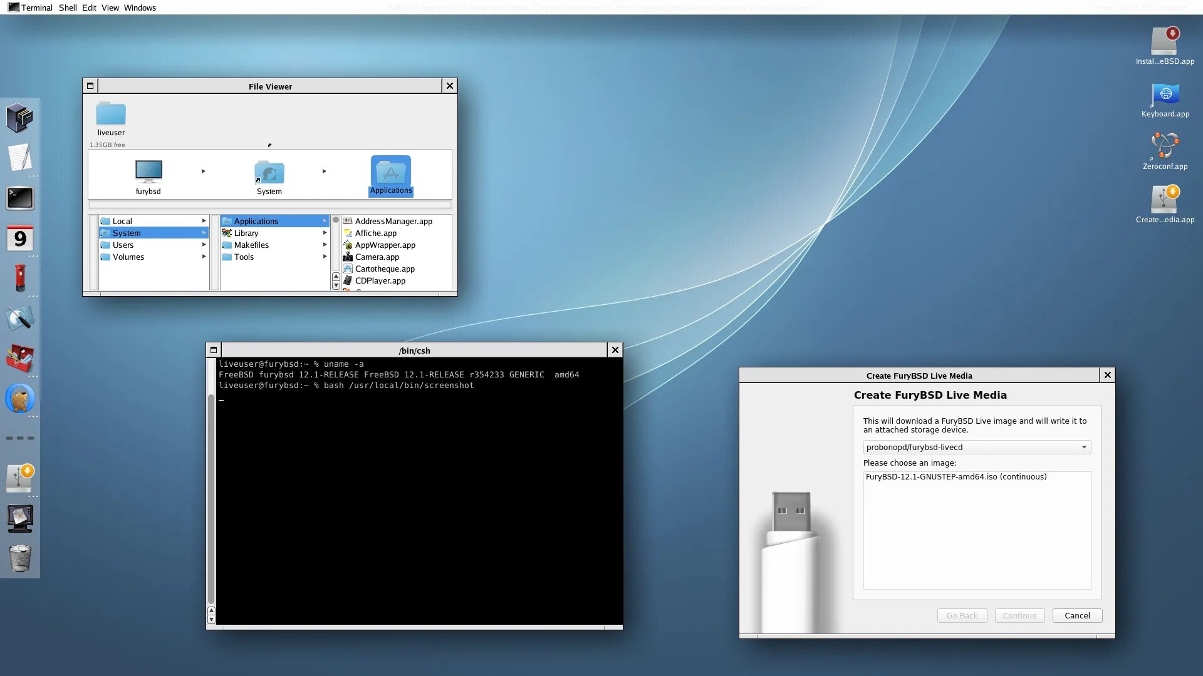Click the Go Back button

[962, 615]
